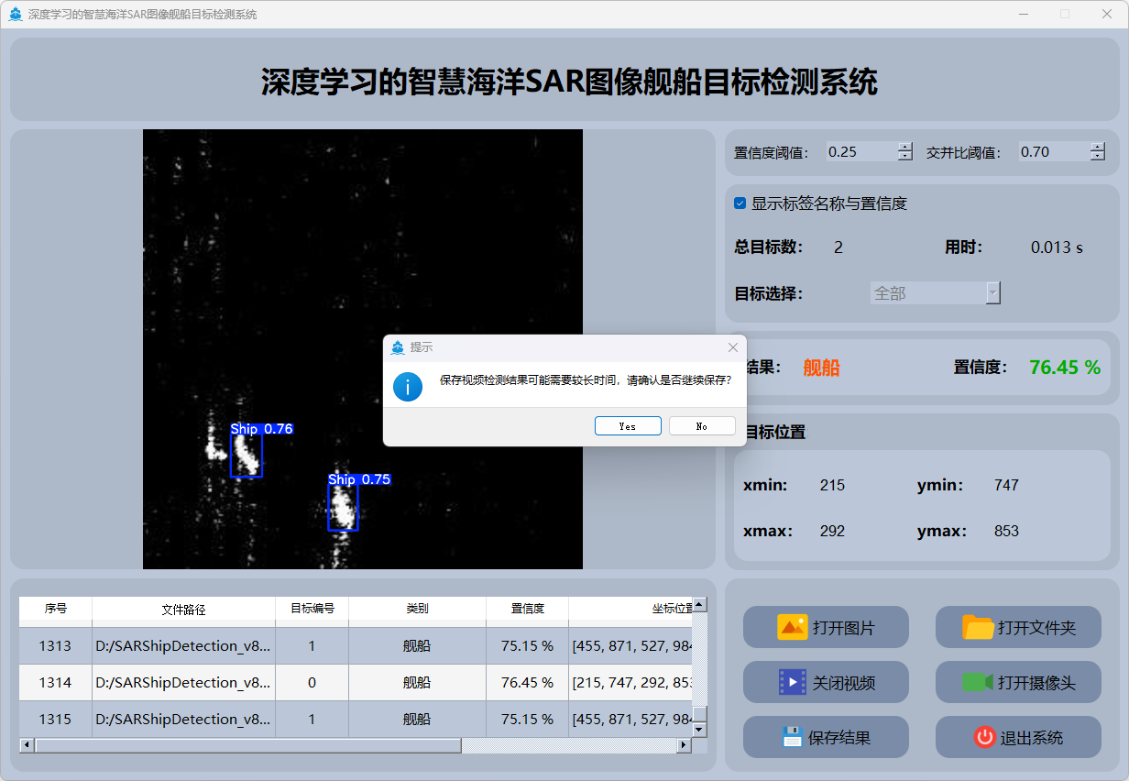The width and height of the screenshot is (1129, 781).
Task: Click the red power icon on 退出系统
Action: 985,737
